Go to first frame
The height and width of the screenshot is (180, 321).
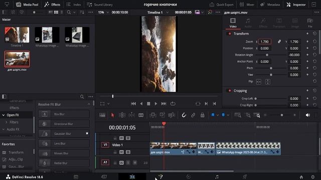point(133,103)
